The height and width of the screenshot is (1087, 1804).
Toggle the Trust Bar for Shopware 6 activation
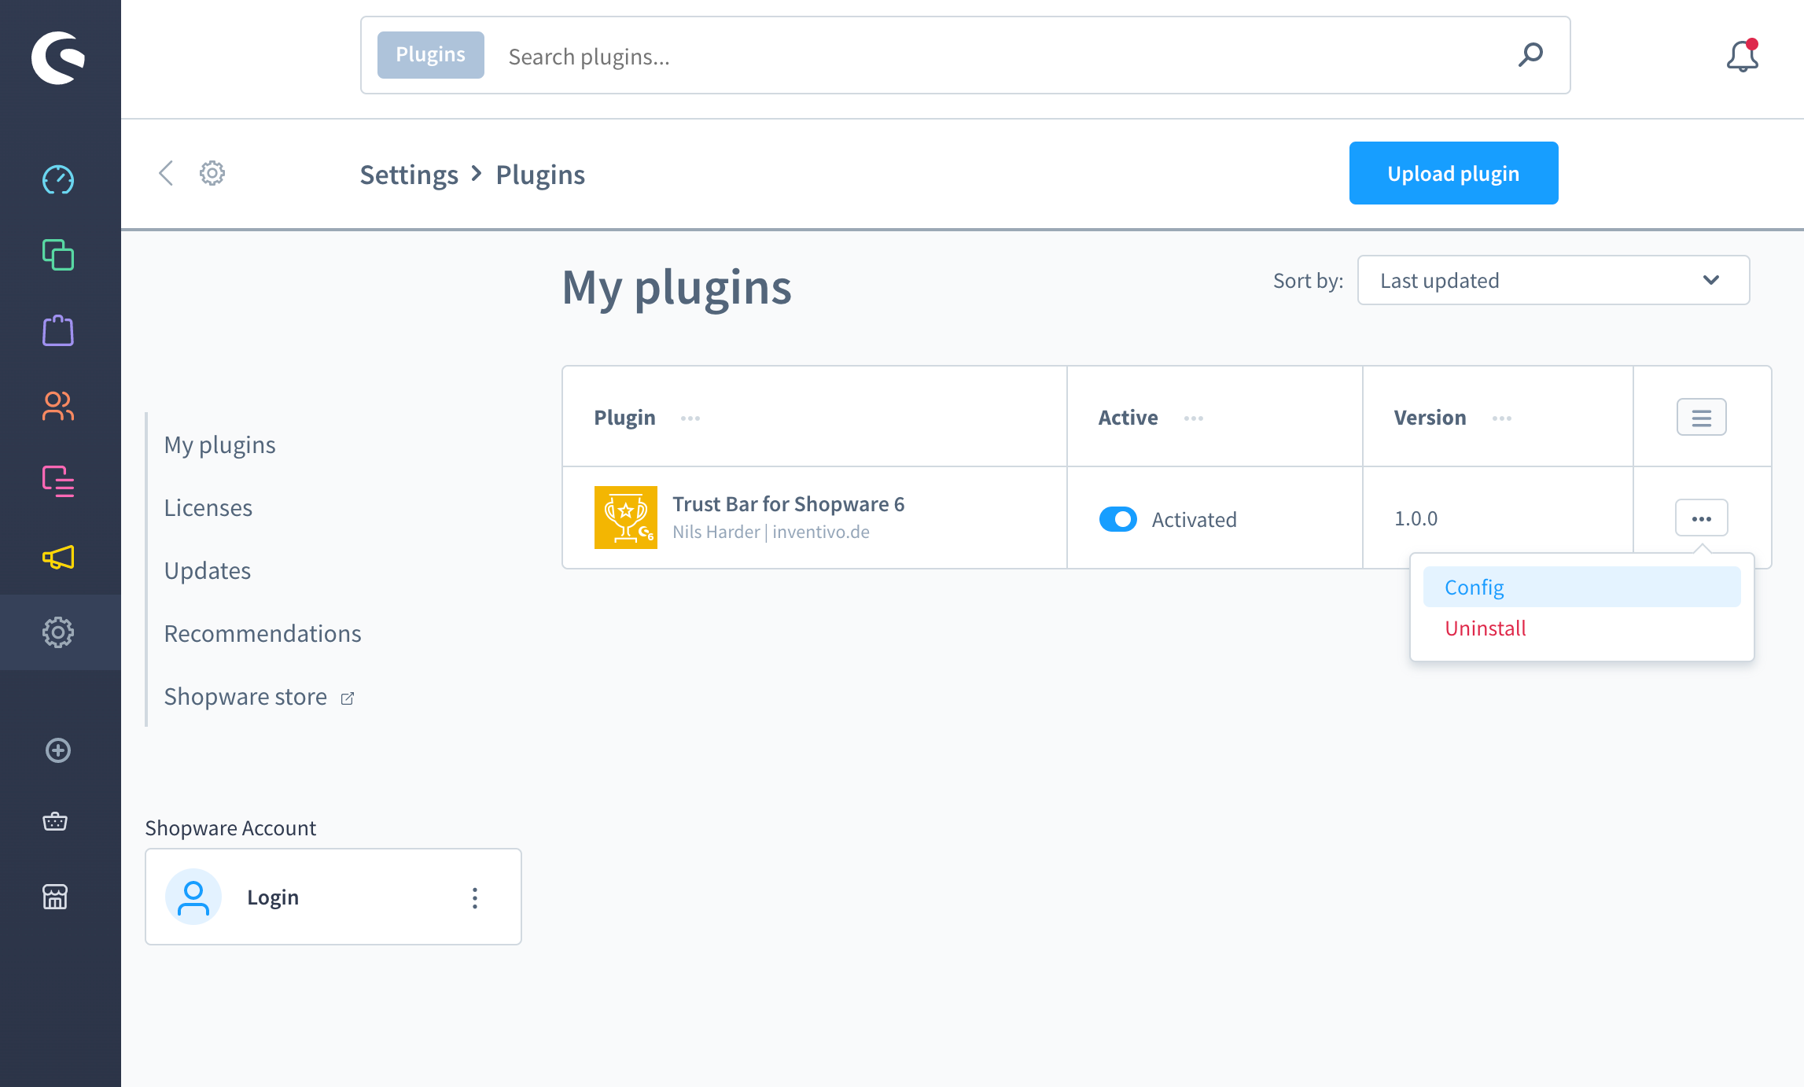tap(1116, 520)
